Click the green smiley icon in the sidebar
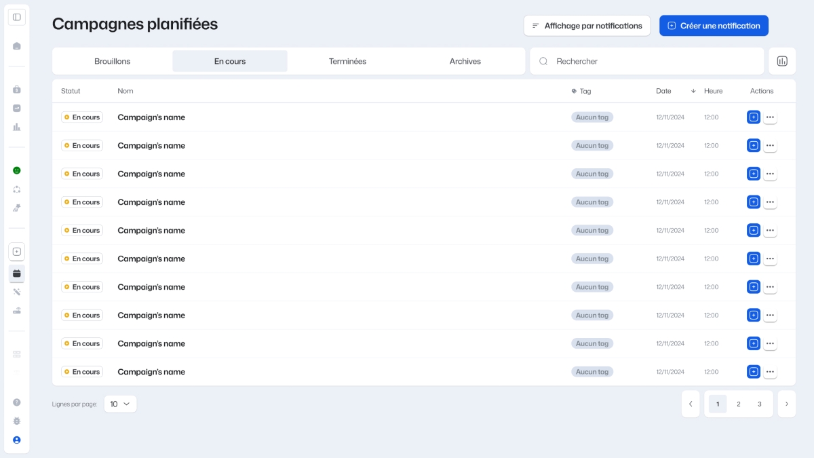This screenshot has height=458, width=814. point(17,170)
